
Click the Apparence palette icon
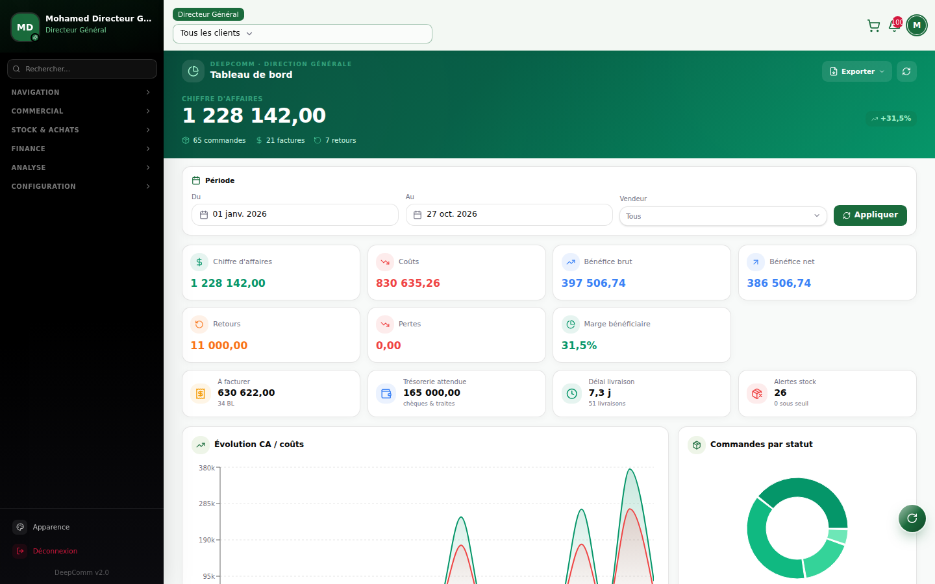point(20,527)
